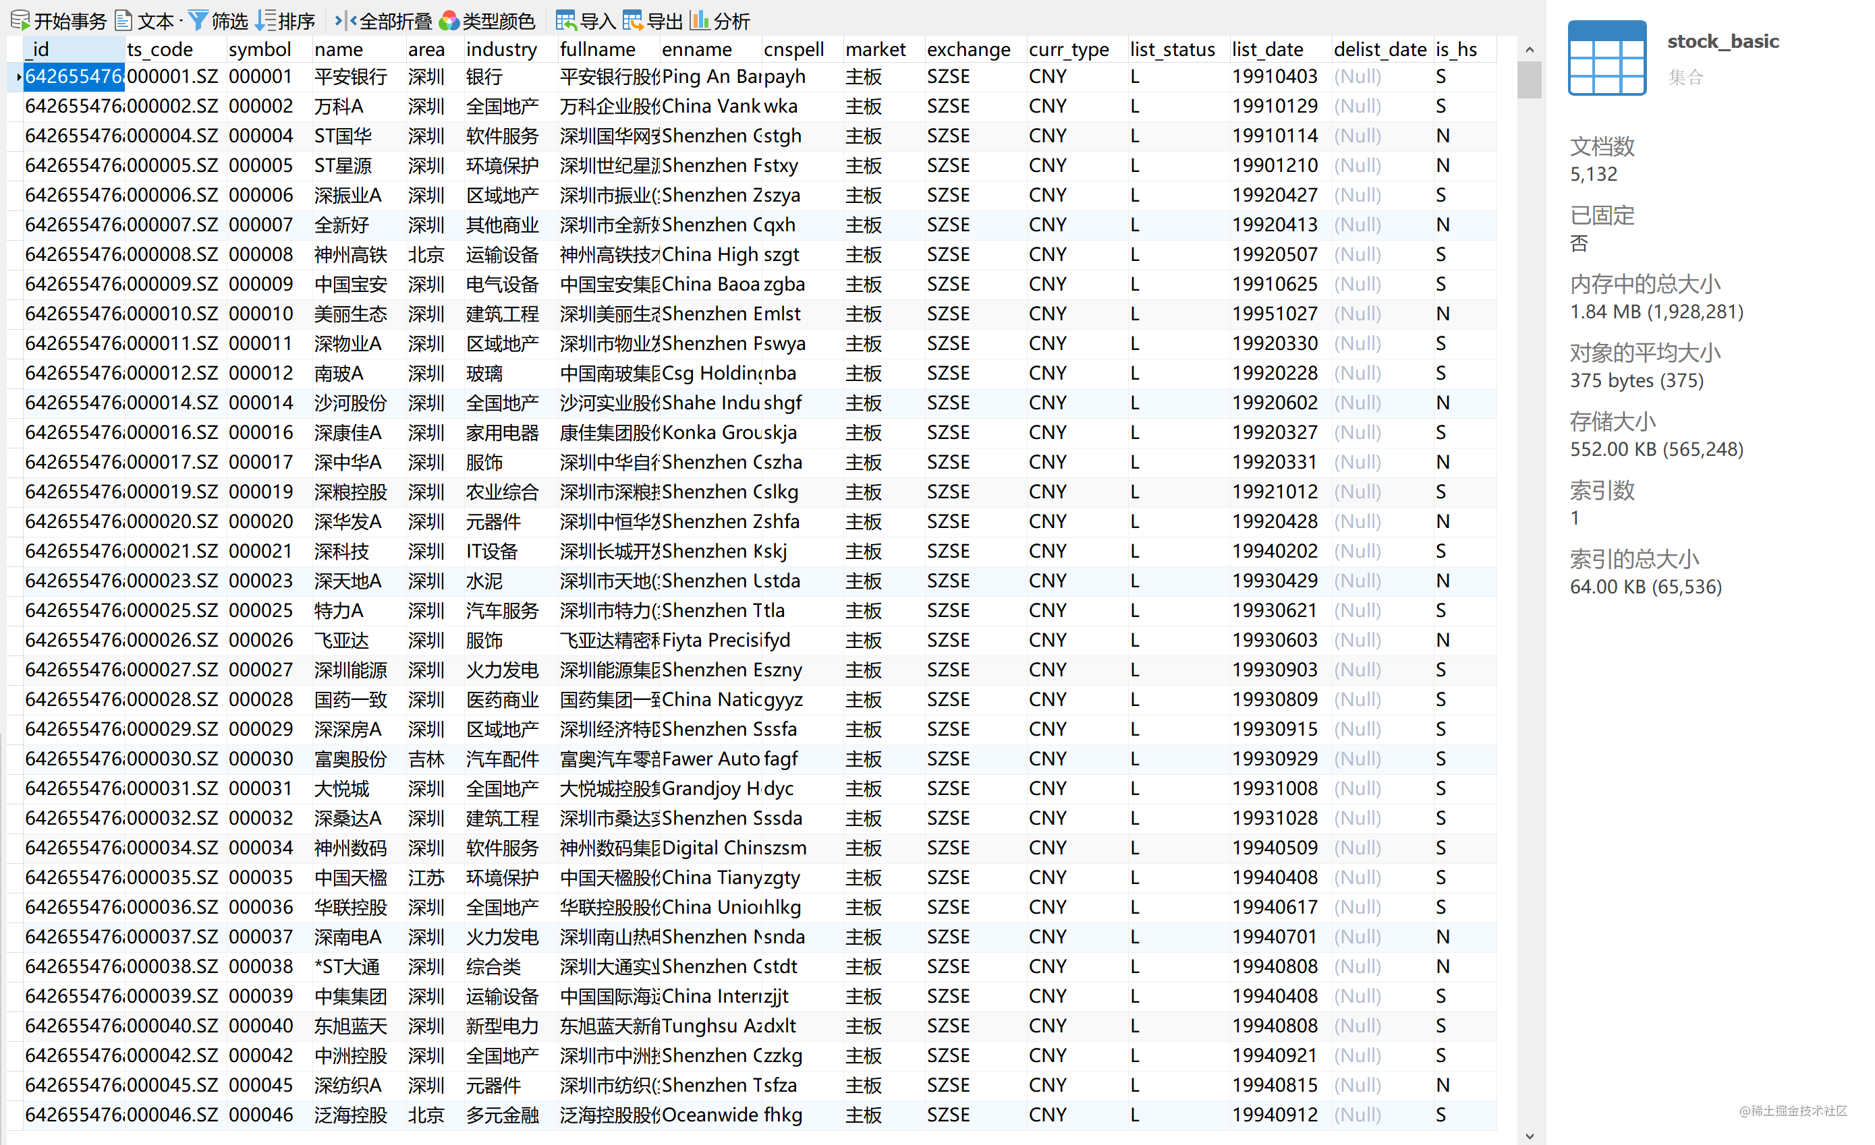Open 类型颜色 (type color) circles icon
Image resolution: width=1875 pixels, height=1145 pixels.
[x=449, y=20]
